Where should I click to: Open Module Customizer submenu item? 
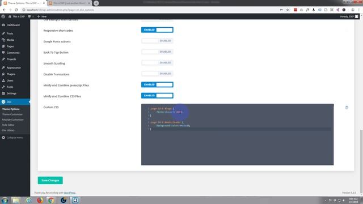pos(13,120)
